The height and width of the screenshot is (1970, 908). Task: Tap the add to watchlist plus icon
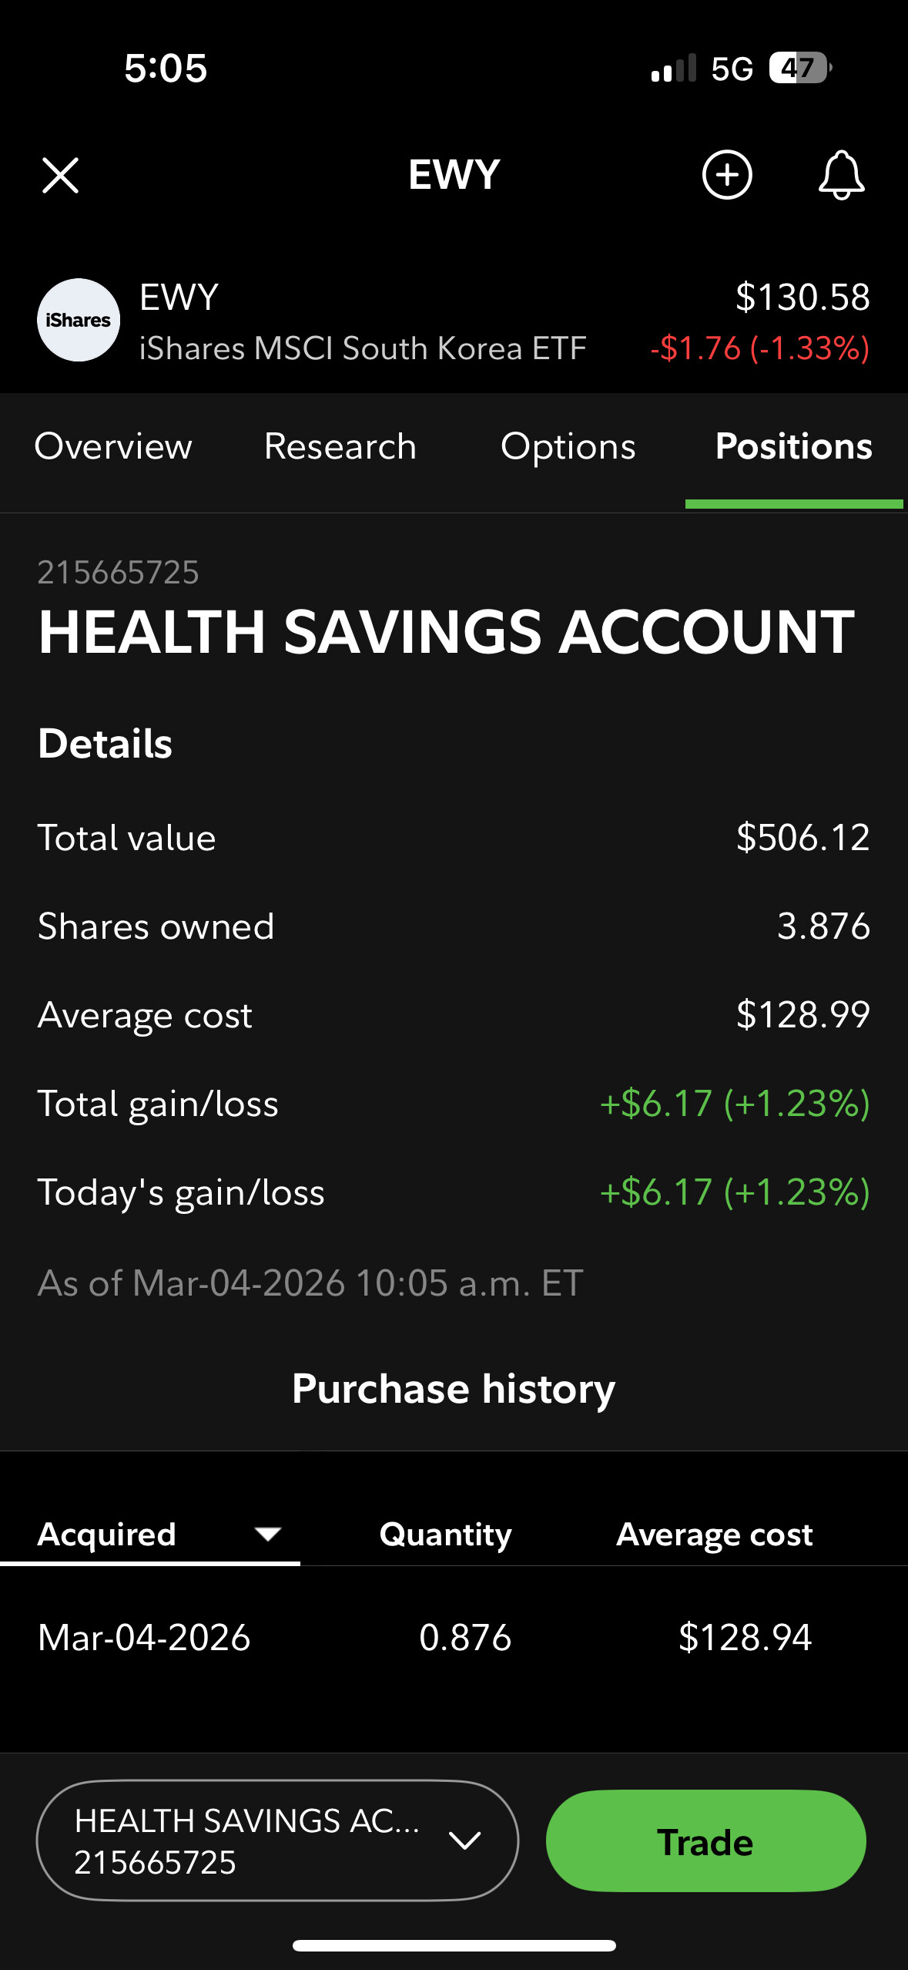pyautogui.click(x=726, y=175)
